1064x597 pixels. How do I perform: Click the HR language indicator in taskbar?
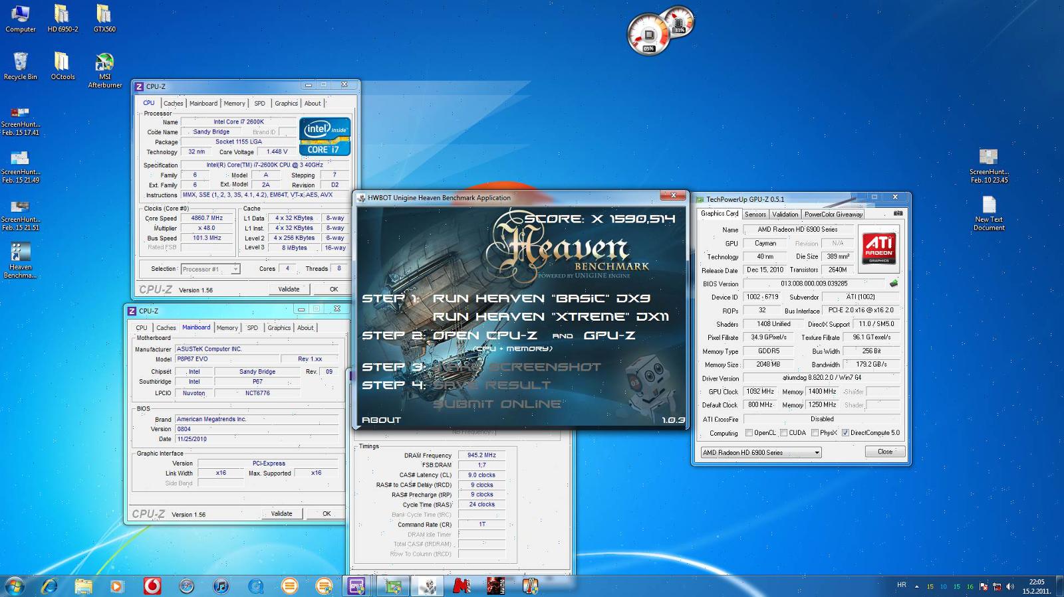[x=902, y=585]
